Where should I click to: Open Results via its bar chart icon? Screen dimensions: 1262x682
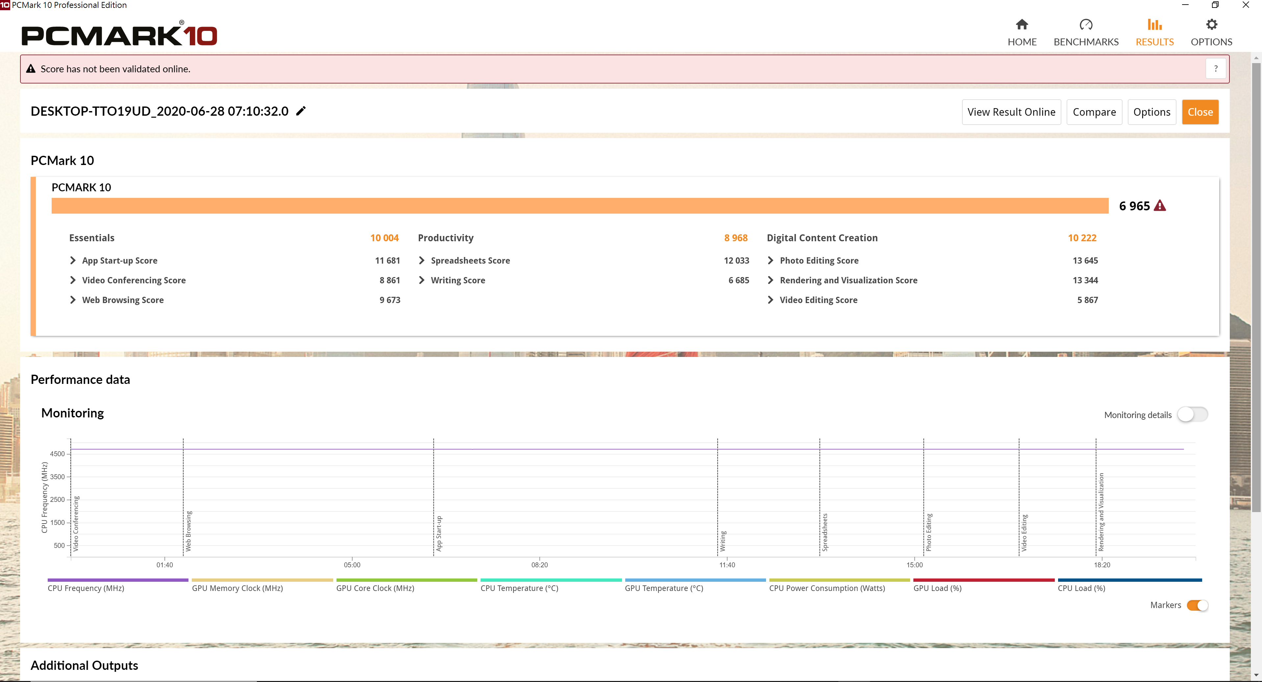[1155, 24]
